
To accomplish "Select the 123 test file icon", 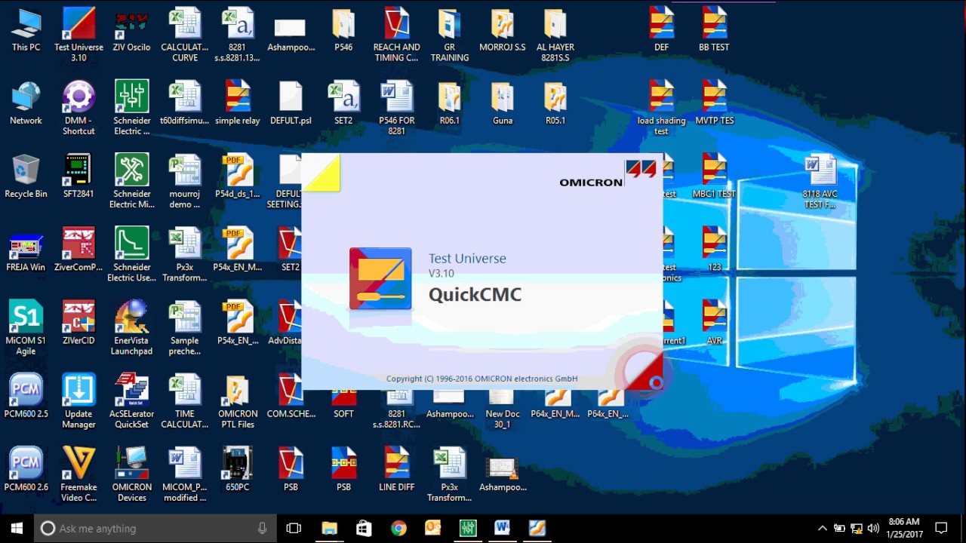I will (714, 250).
